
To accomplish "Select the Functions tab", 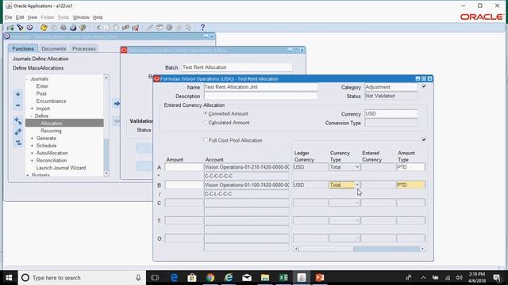I will point(23,48).
